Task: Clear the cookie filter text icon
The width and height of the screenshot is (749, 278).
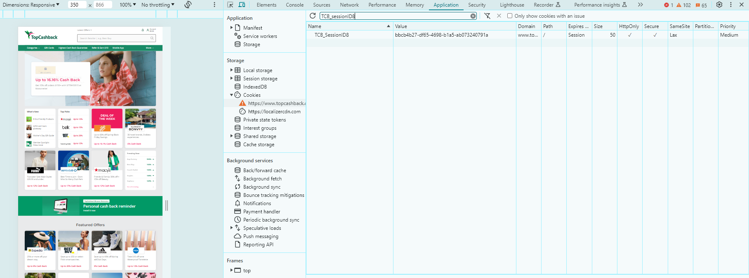Action: click(x=473, y=16)
